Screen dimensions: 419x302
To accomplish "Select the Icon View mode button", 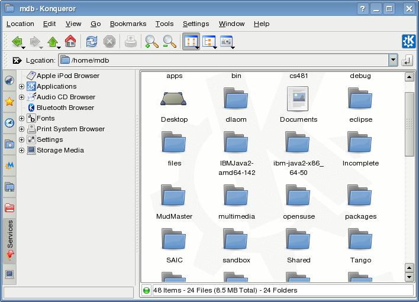I will click(x=191, y=41).
